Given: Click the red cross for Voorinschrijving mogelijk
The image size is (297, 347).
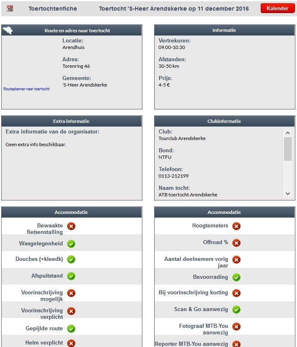Looking at the screenshot, I should point(71,293).
